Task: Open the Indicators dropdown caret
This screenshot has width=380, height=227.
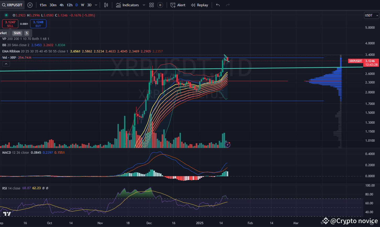Action: pyautogui.click(x=143, y=5)
